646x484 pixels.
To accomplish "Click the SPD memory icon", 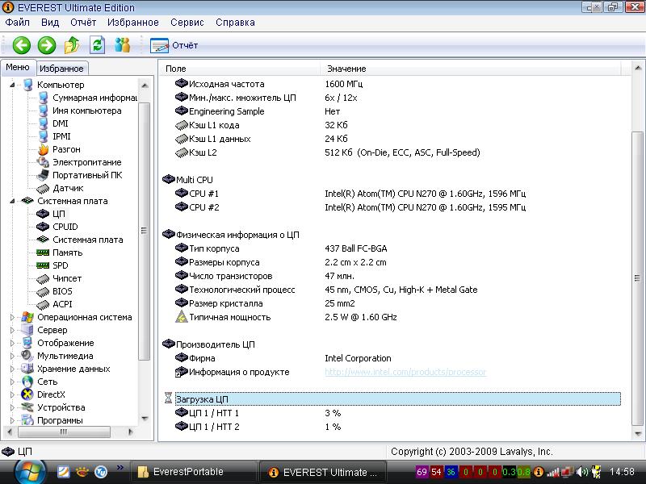I will tap(43, 265).
